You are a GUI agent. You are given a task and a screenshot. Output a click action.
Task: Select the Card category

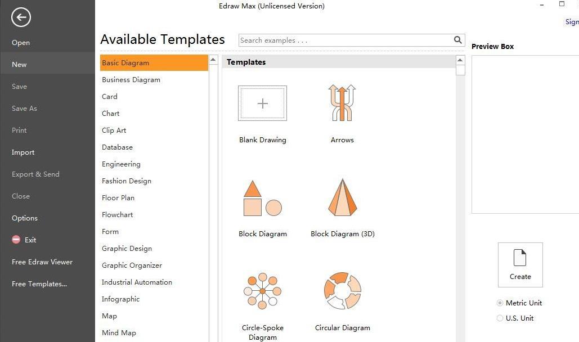110,96
